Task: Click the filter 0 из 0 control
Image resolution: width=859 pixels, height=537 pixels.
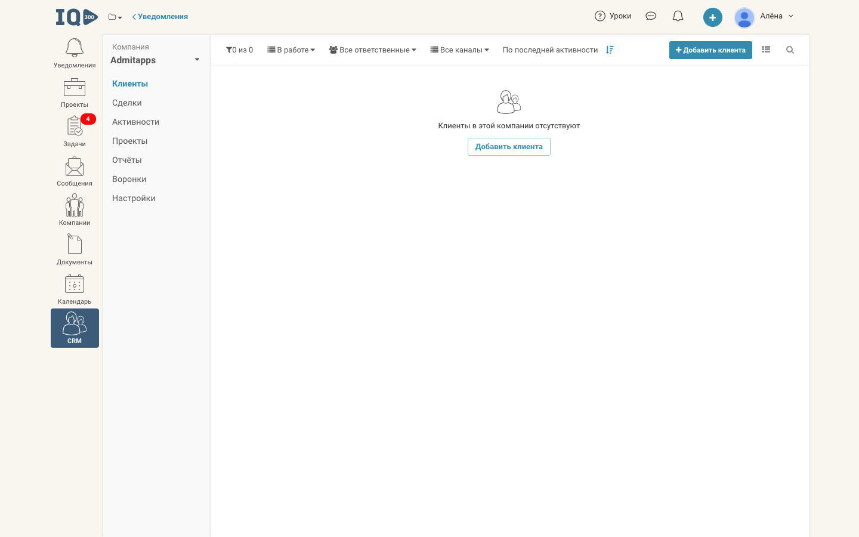Action: click(239, 50)
